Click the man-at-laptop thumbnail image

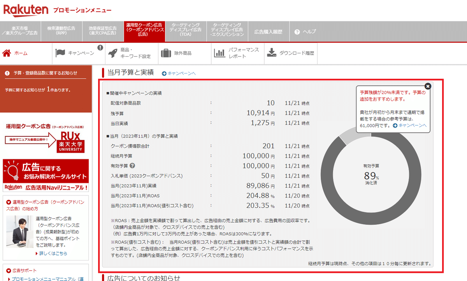tap(20, 232)
